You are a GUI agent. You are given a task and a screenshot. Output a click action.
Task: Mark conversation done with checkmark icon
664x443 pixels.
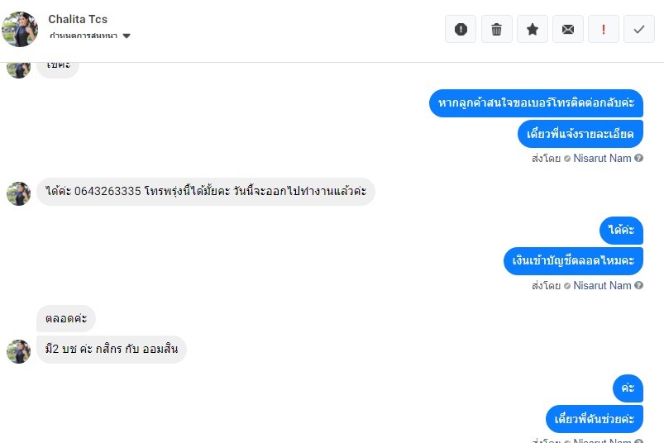point(639,29)
